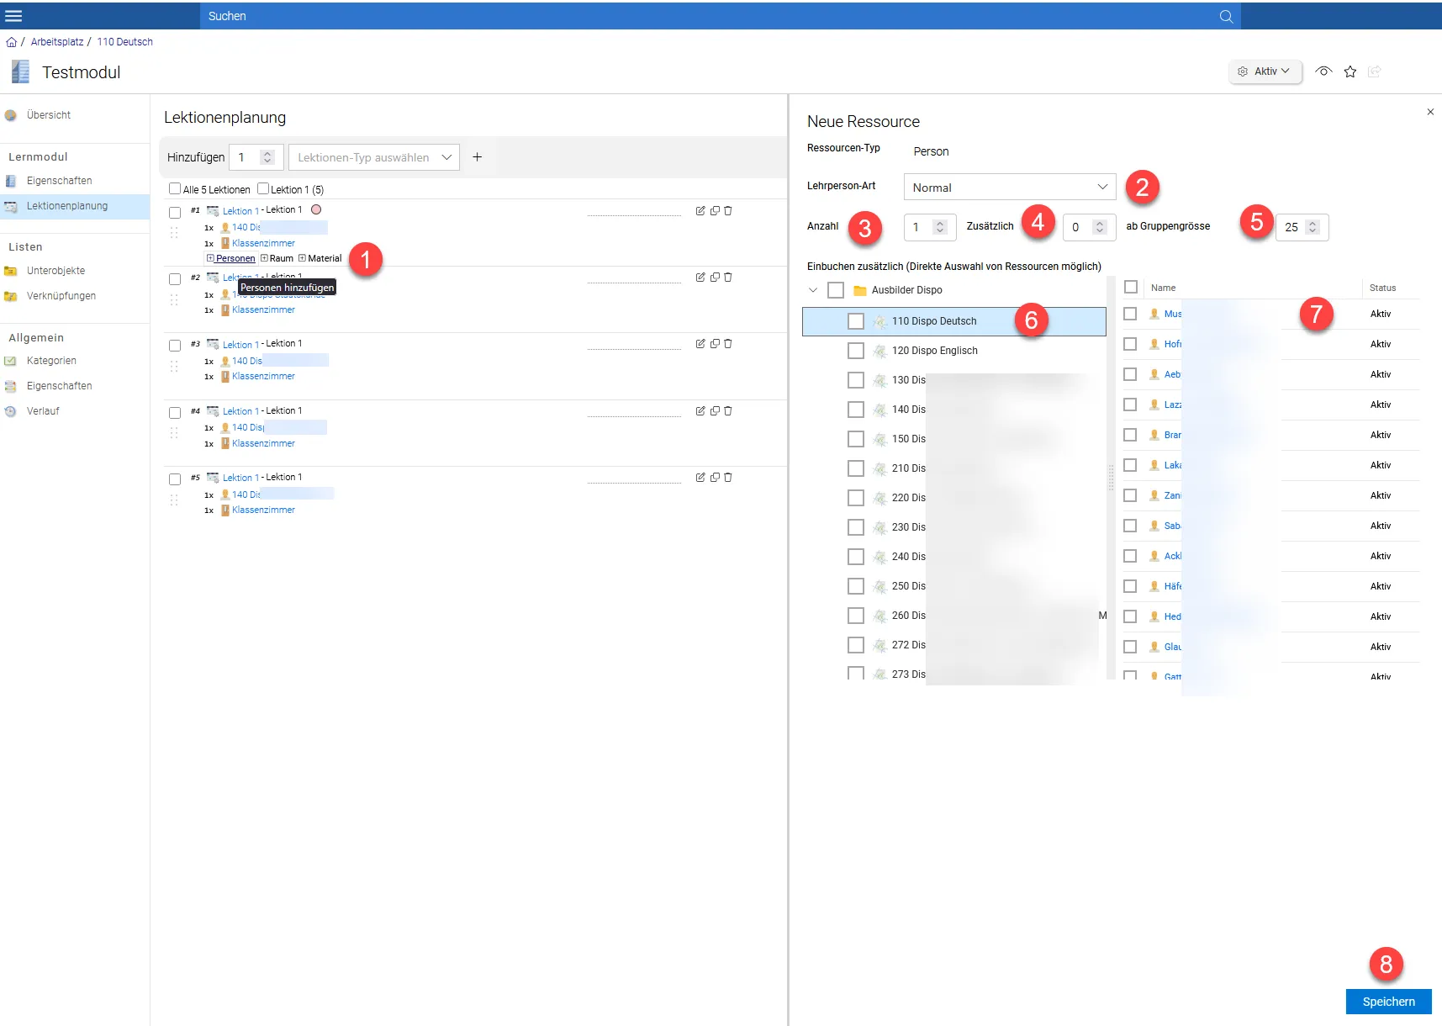1442x1026 pixels.
Task: Copy lesson #1 with duplicate icon
Action: (x=715, y=211)
